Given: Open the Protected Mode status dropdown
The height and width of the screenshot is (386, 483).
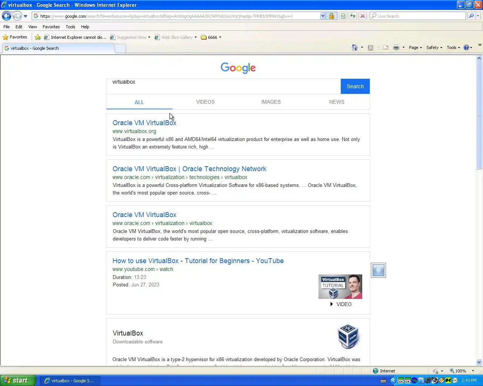Looking at the screenshot, I should coord(438,371).
